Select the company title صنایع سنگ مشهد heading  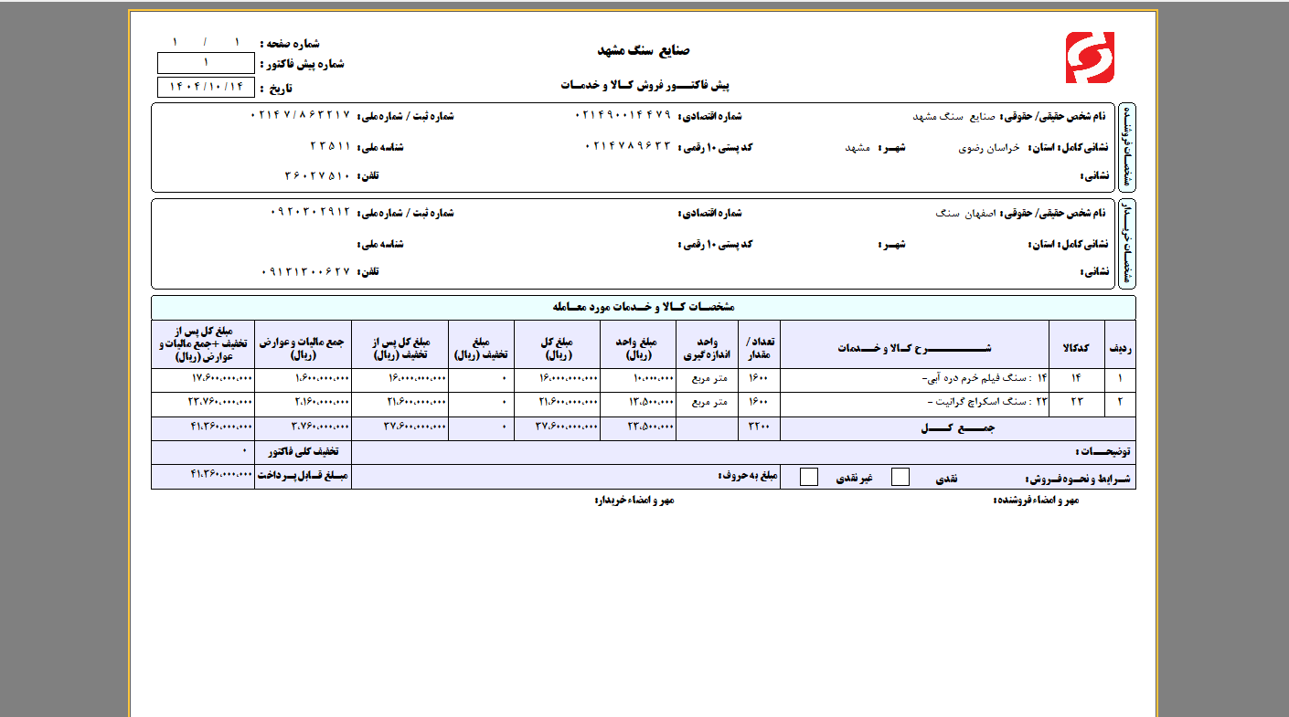coord(644,49)
